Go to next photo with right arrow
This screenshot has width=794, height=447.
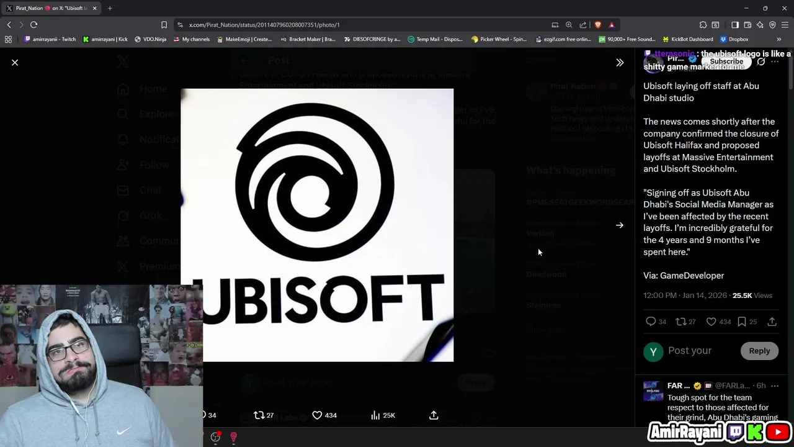coord(619,225)
